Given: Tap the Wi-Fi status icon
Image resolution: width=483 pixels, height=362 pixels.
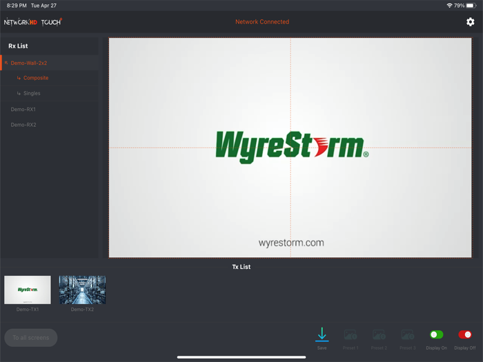Looking at the screenshot, I should coord(449,6).
